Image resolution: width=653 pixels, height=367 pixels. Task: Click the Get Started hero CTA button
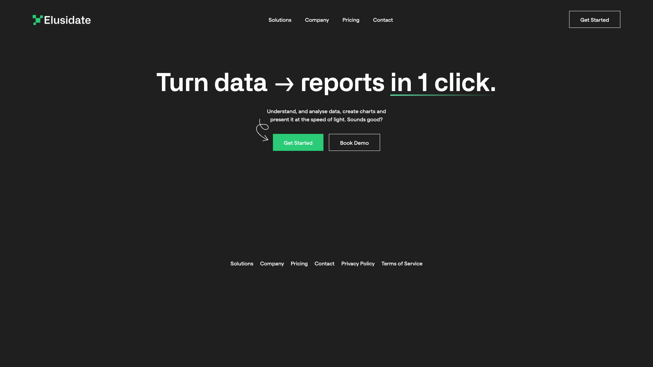[298, 142]
